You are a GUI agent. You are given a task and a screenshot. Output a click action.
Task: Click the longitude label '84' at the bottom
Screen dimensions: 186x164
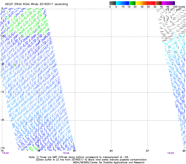(111, 151)
